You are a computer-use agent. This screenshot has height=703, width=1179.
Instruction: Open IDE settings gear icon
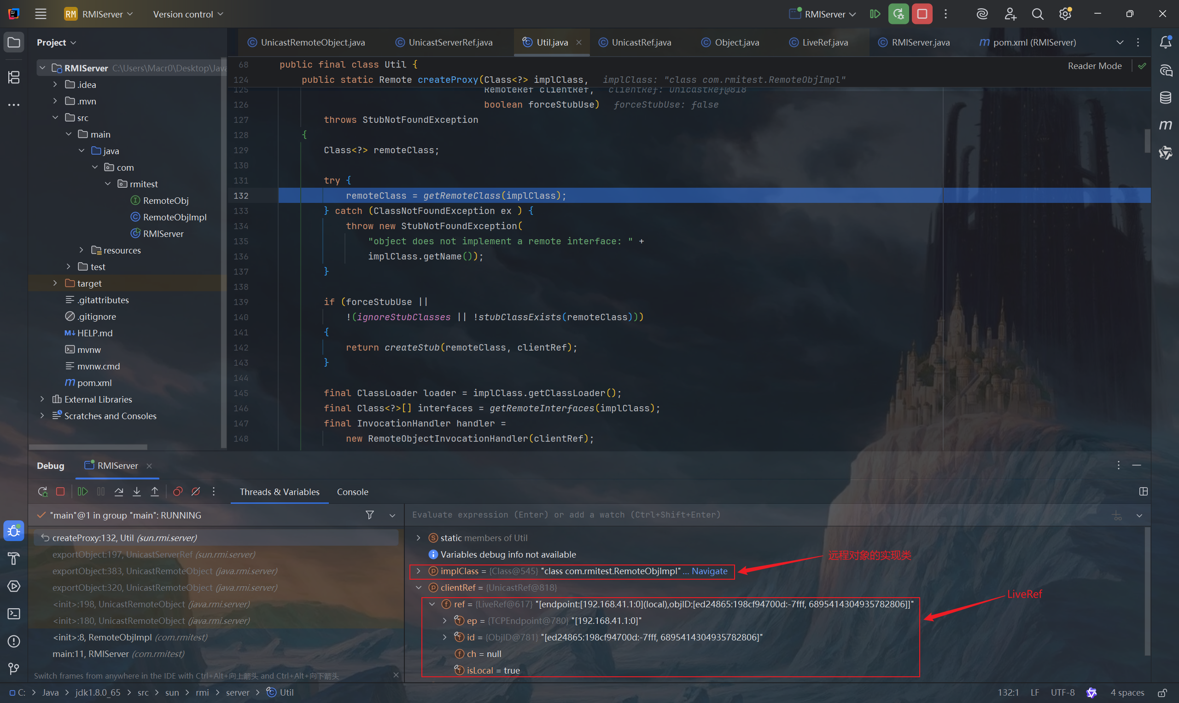[x=1065, y=14]
